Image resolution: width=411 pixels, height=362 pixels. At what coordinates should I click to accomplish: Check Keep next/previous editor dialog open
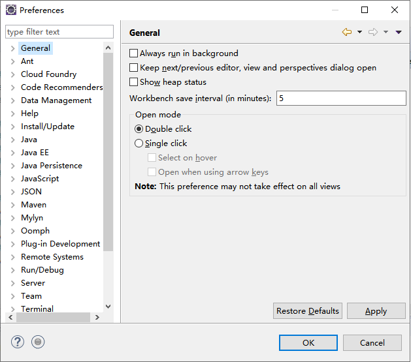click(x=134, y=68)
